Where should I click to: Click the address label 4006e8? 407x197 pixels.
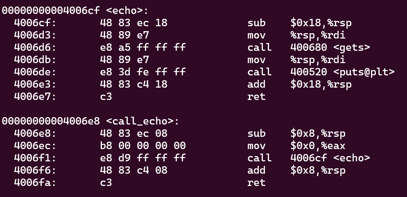pyautogui.click(x=35, y=134)
